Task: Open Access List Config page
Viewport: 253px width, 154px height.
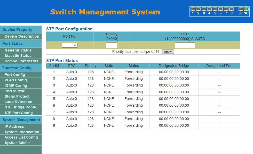Action: click(21, 137)
